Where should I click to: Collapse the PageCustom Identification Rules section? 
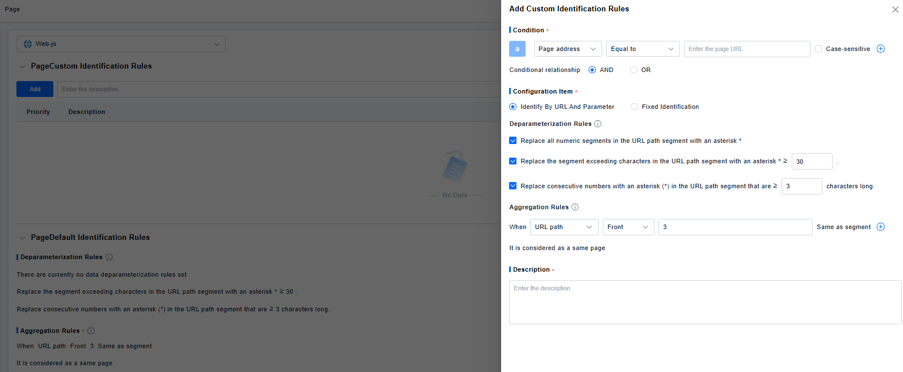click(23, 66)
